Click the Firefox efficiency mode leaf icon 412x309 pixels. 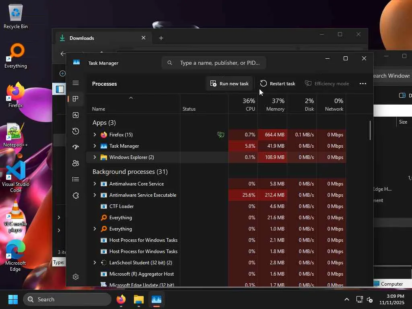click(221, 135)
